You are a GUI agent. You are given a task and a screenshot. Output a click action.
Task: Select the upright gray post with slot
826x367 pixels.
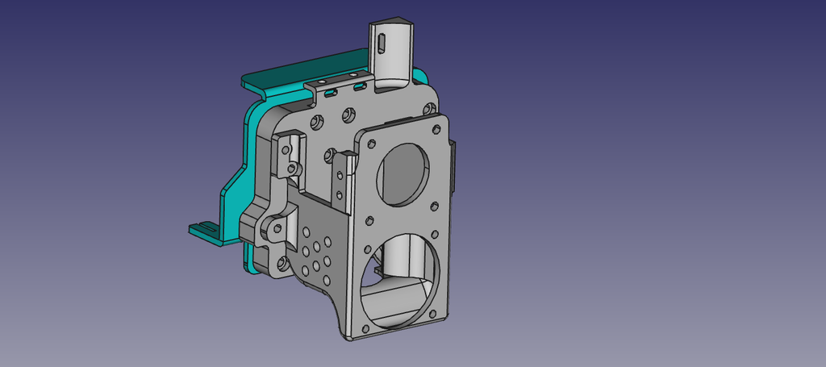391,52
